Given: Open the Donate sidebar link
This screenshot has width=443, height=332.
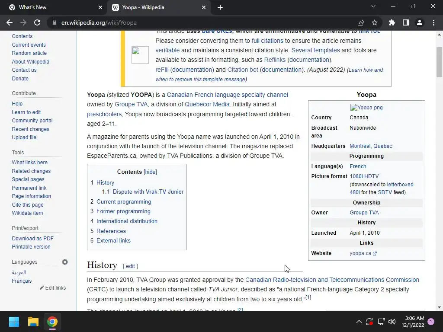Looking at the screenshot, I should click(x=20, y=79).
